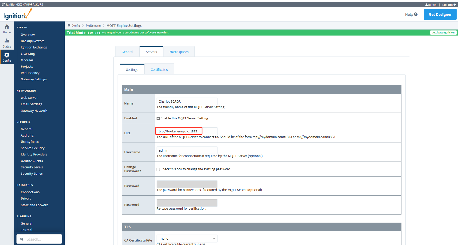
Task: Select the Config gear icon
Action: click(x=7, y=55)
